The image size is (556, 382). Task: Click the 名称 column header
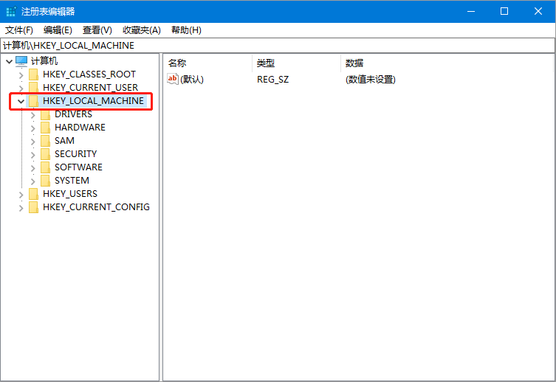point(177,63)
